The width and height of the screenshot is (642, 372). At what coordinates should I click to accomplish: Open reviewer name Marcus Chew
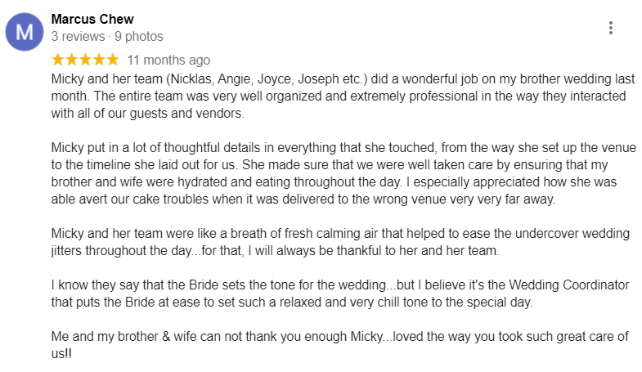(92, 20)
